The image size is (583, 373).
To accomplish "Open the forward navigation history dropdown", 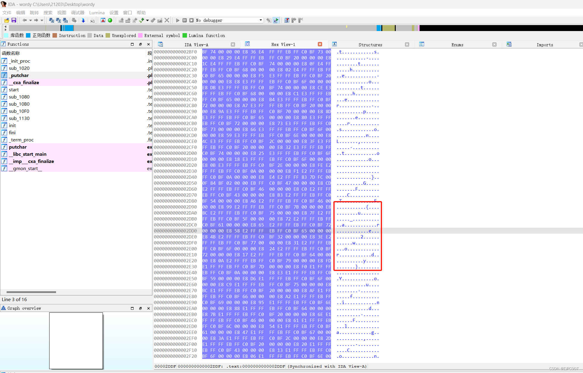I will click(42, 20).
